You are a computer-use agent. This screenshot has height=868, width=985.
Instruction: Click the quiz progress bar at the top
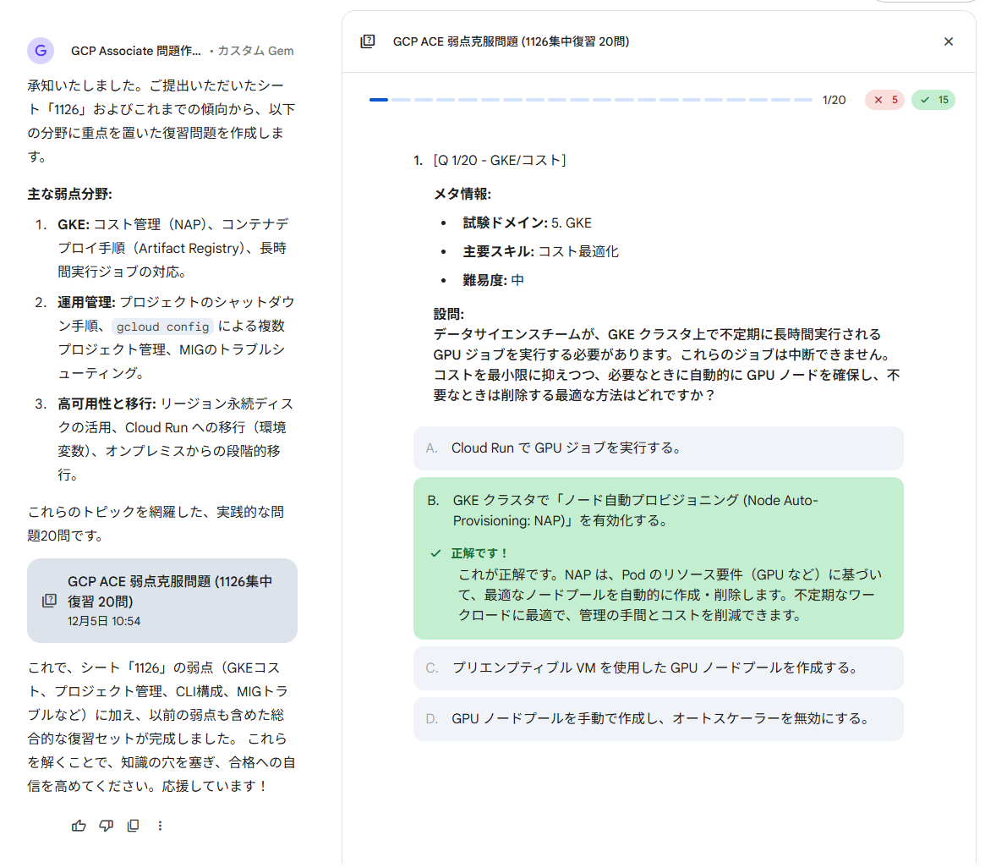click(590, 100)
